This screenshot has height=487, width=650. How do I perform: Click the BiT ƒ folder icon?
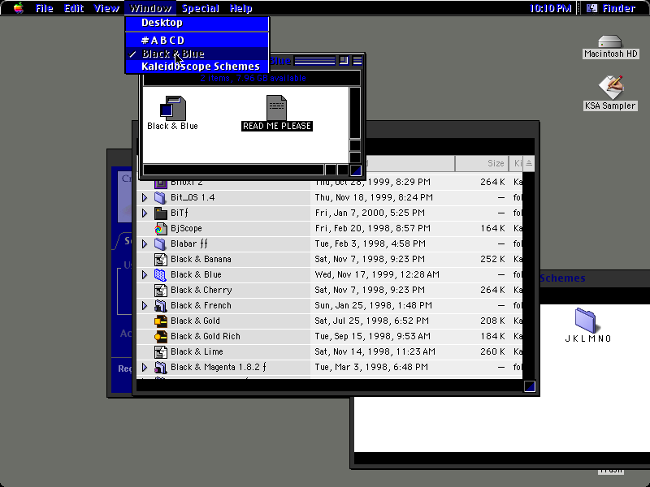[160, 213]
